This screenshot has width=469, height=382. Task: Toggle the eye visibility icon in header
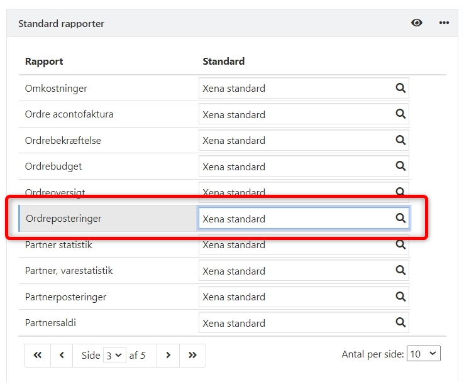(x=417, y=23)
